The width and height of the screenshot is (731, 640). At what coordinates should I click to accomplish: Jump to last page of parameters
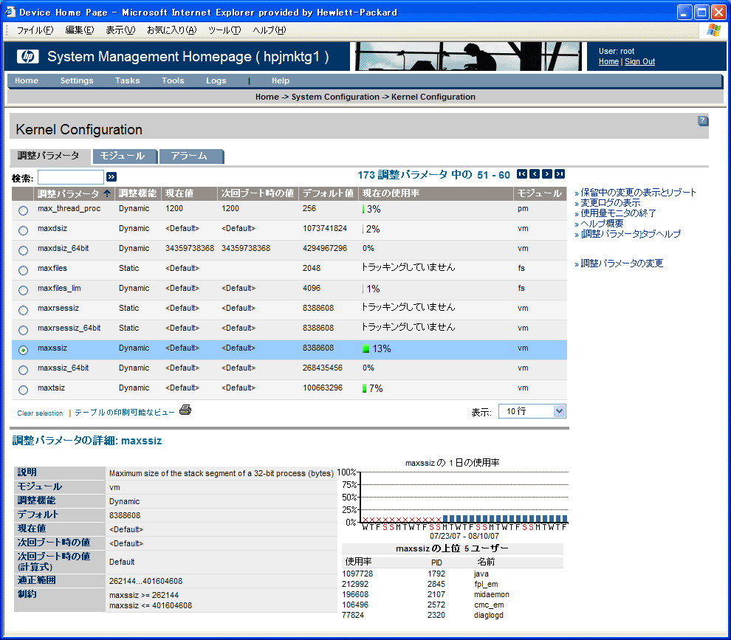pos(560,174)
